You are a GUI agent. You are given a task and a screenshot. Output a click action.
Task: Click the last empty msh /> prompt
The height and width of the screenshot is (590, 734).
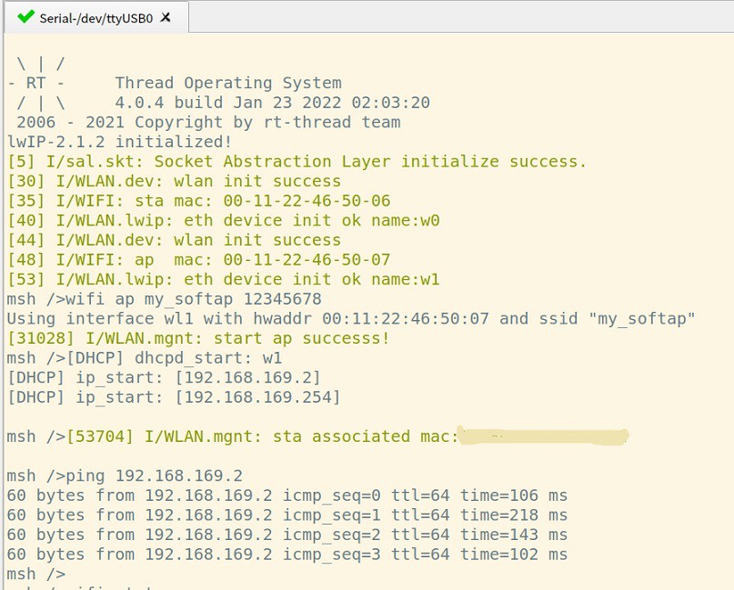(36, 574)
